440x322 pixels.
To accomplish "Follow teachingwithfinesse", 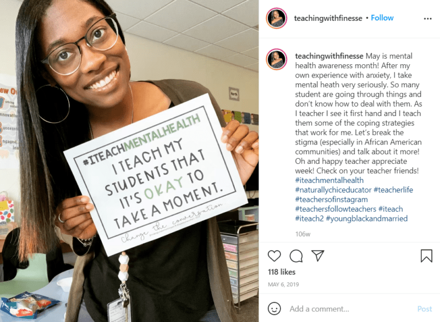I will click(x=382, y=18).
